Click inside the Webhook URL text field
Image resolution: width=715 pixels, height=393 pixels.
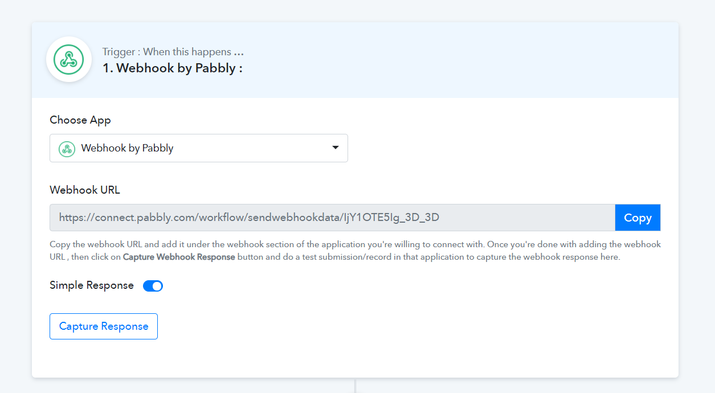(332, 218)
